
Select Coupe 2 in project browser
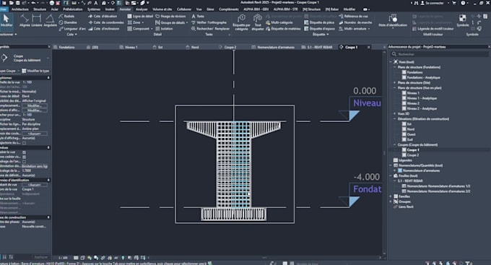pyautogui.click(x=413, y=155)
